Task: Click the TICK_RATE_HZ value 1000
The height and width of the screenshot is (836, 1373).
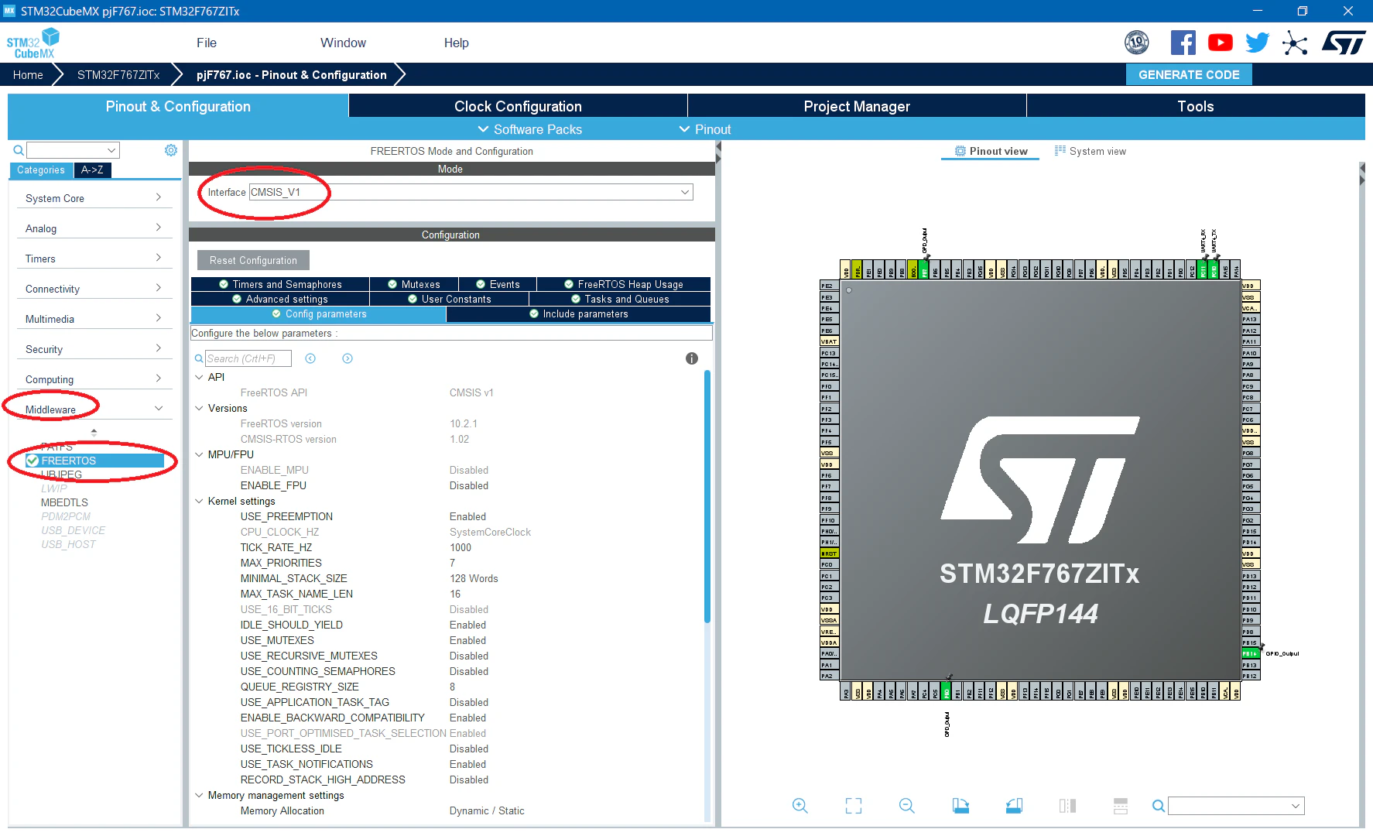Action: click(461, 547)
